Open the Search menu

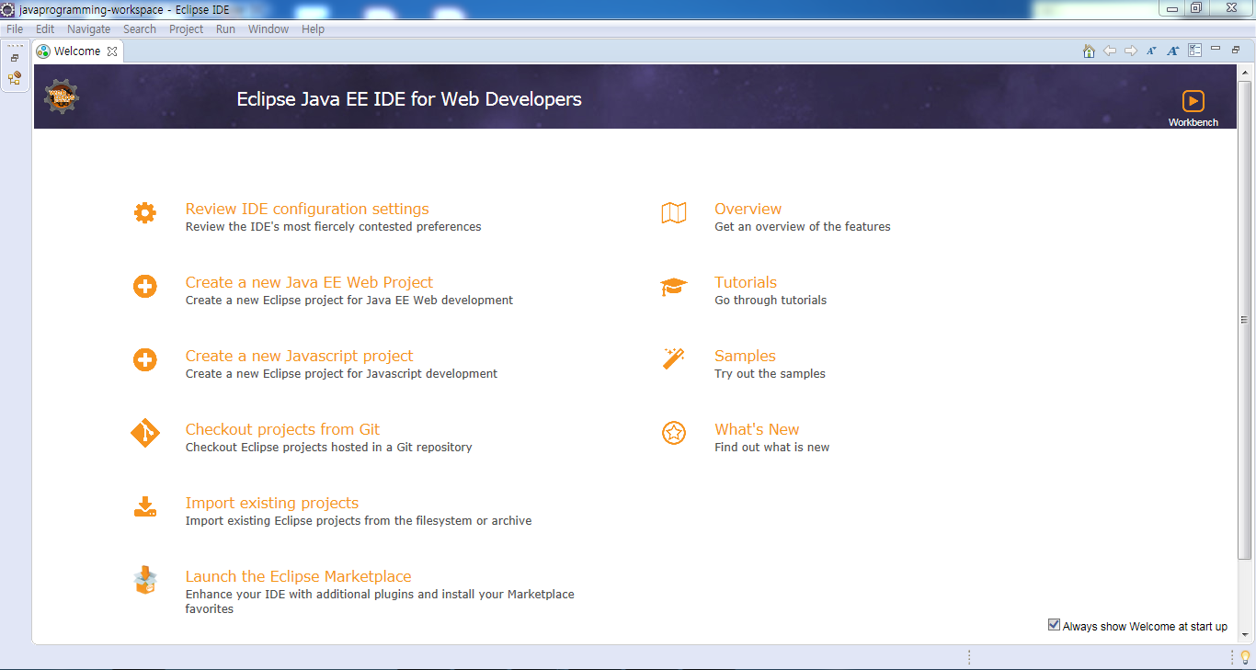click(140, 29)
